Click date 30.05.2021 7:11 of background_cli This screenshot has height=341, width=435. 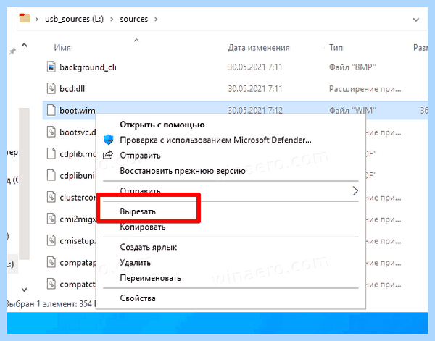pos(255,67)
